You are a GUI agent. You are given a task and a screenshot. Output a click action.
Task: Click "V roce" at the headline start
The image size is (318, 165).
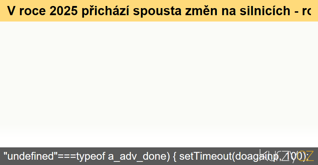[x=26, y=11]
